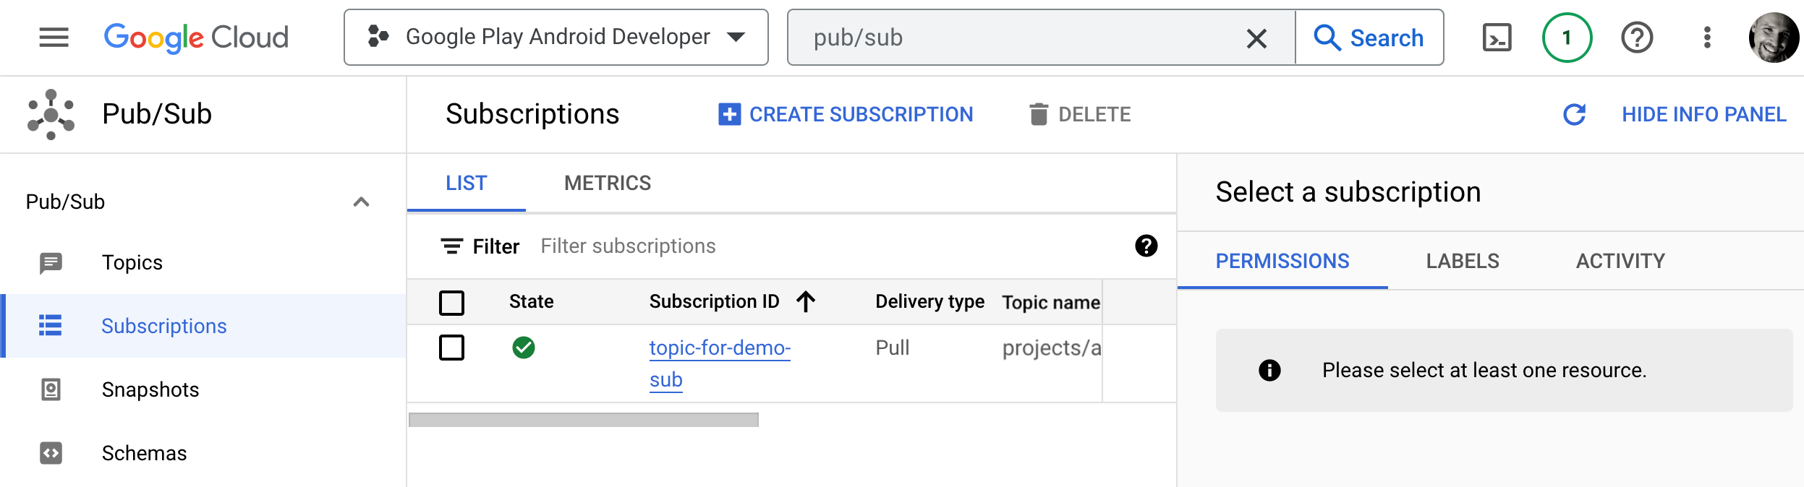Image resolution: width=1804 pixels, height=487 pixels.
Task: Open notifications badge showing 1
Action: point(1567,38)
